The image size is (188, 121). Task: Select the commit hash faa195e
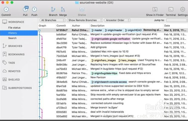click(x=61, y=95)
